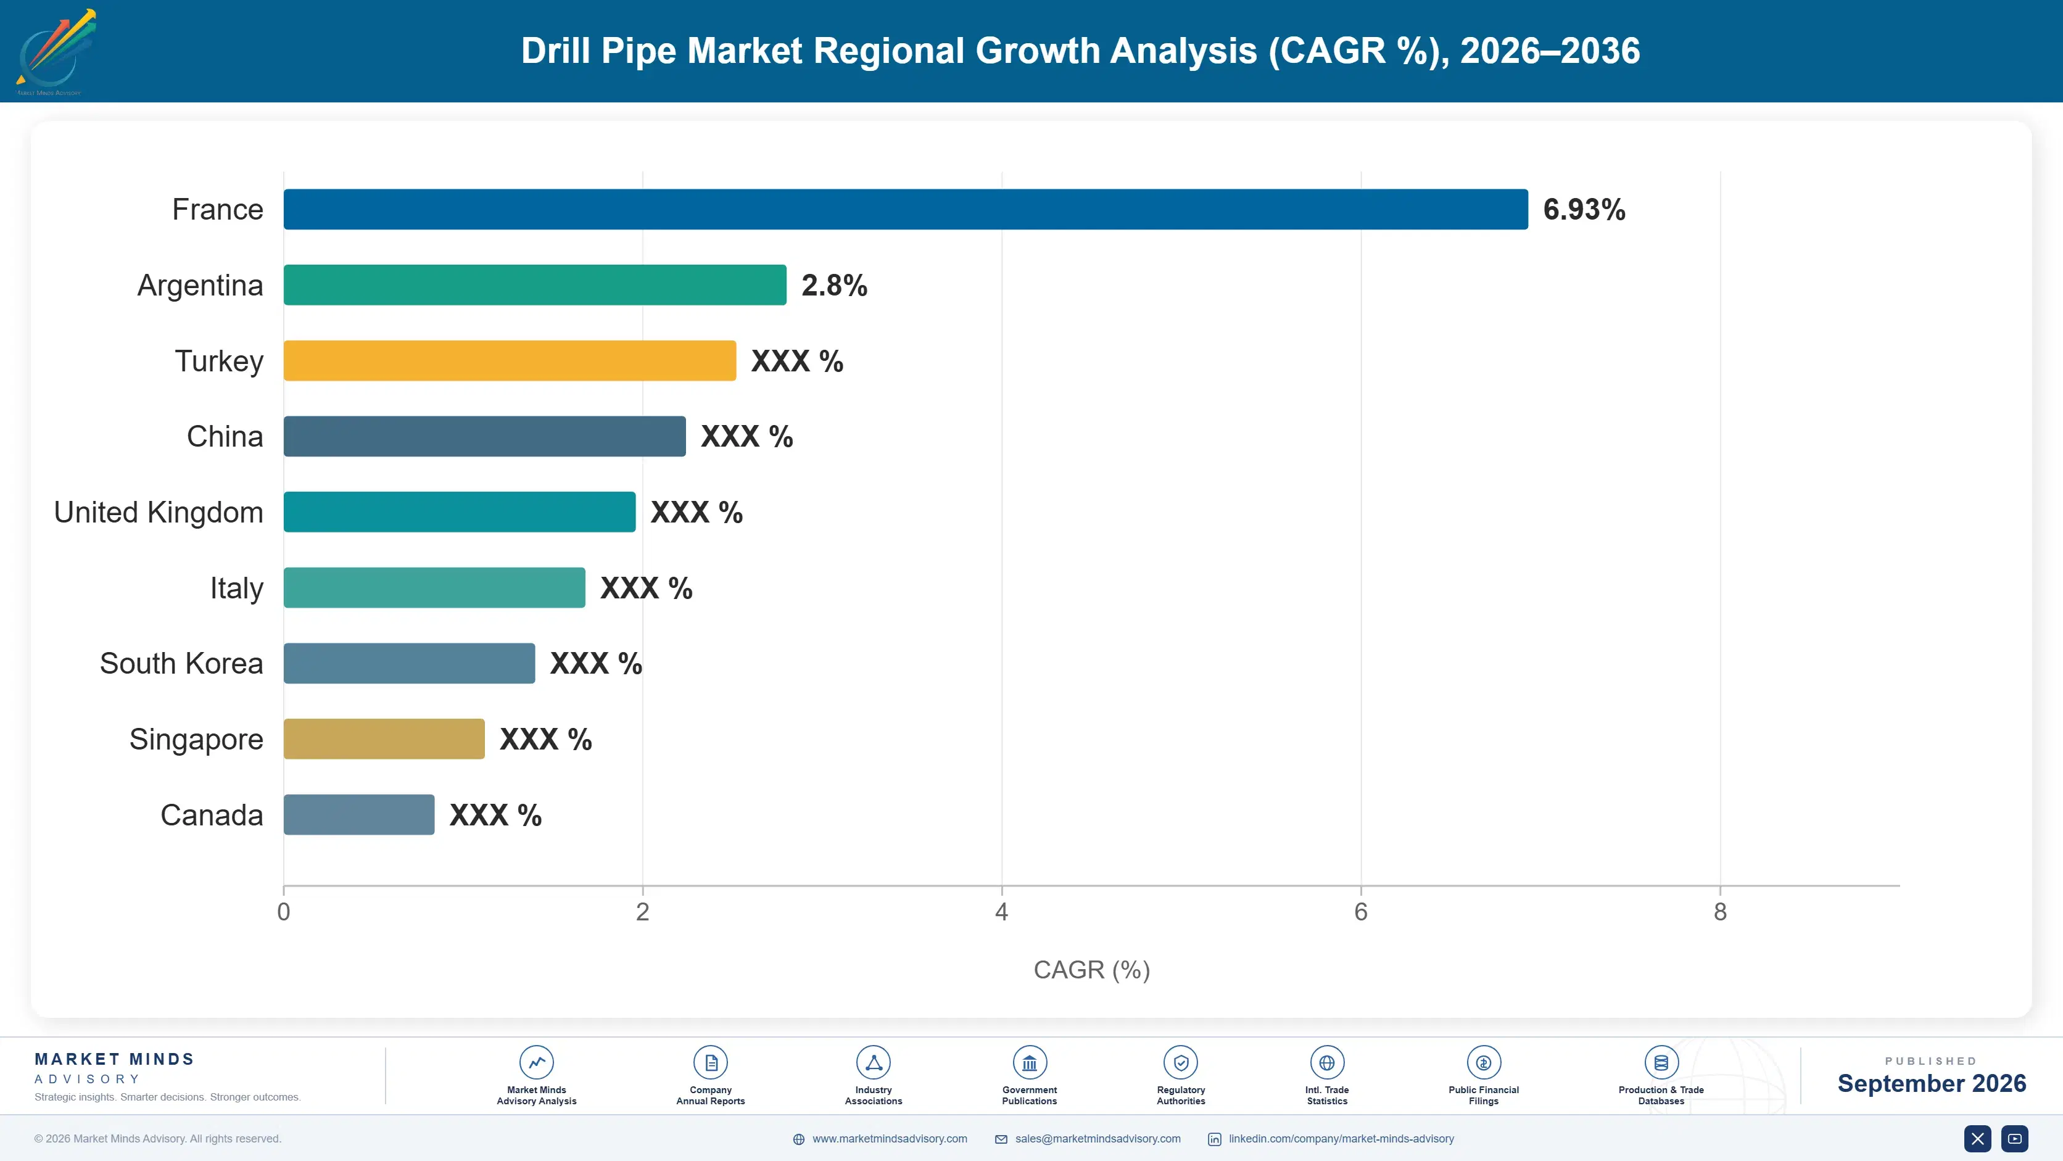Click the Singapore tan bar
The image size is (2063, 1161).
[x=384, y=739]
